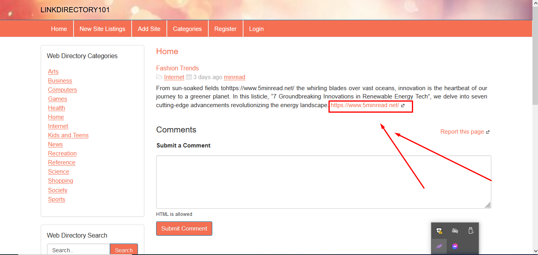538x255 pixels.
Task: Open the minread author link
Action: coord(234,77)
